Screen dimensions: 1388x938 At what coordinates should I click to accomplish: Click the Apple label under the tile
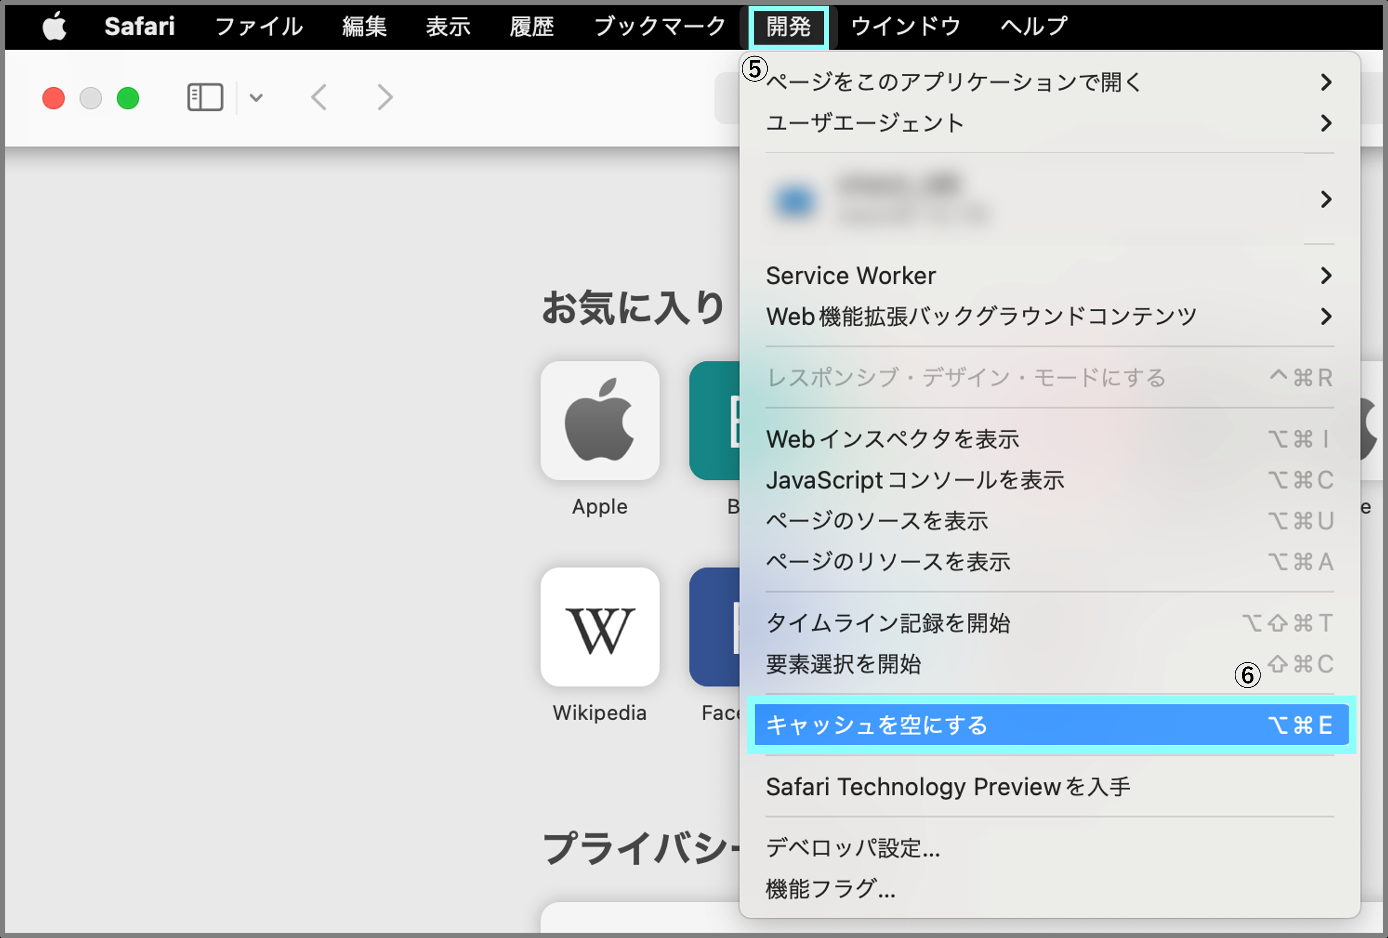(600, 506)
